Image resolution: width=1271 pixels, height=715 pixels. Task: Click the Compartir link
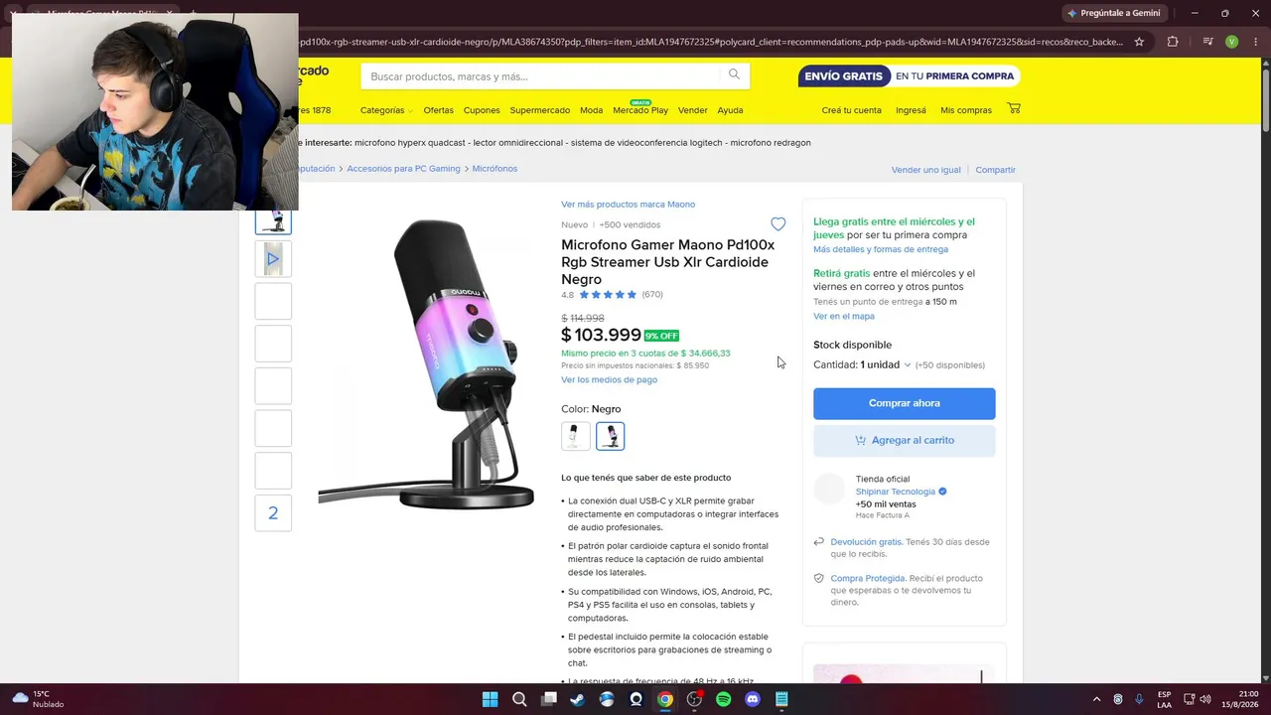(995, 170)
